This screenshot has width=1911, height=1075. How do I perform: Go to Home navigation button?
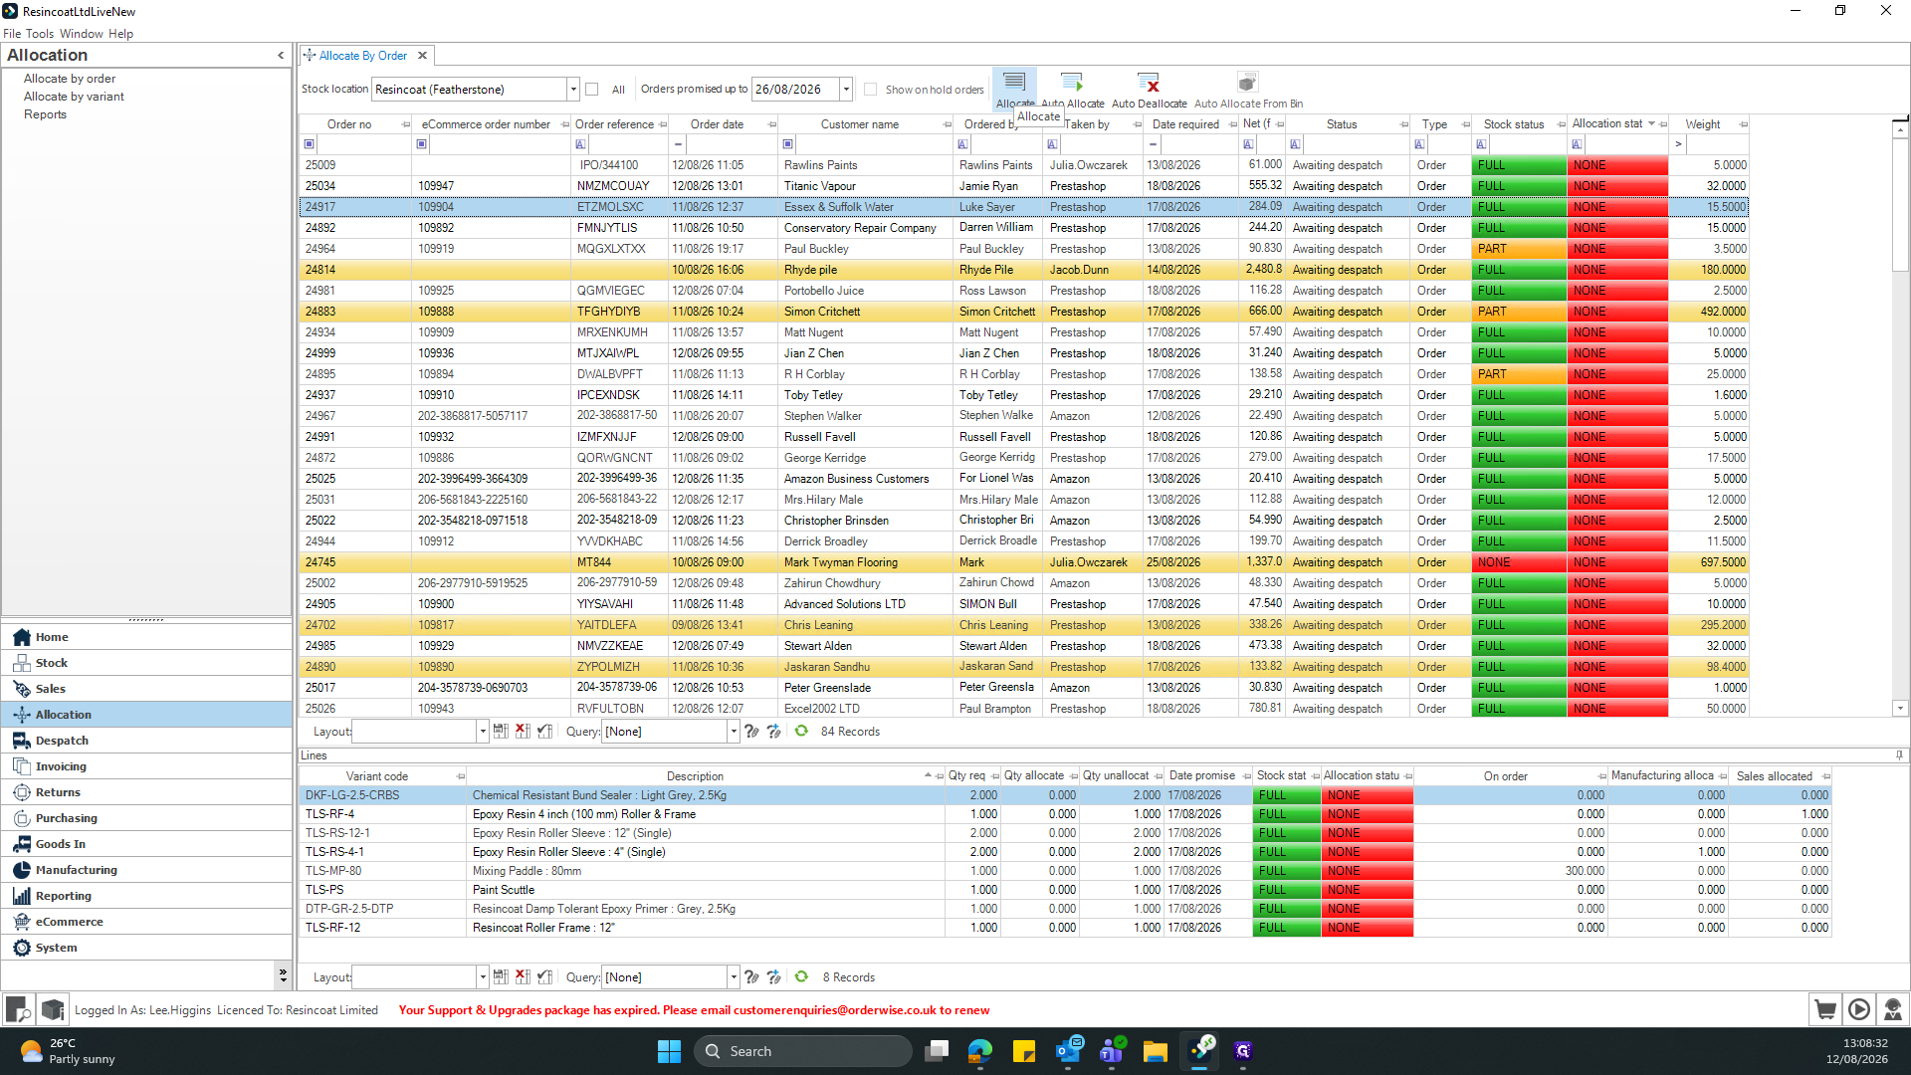[146, 637]
